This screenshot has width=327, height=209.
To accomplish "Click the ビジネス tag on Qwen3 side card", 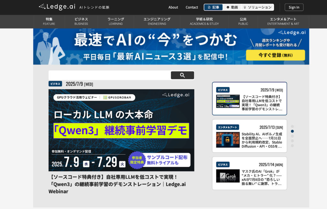I will [223, 90].
